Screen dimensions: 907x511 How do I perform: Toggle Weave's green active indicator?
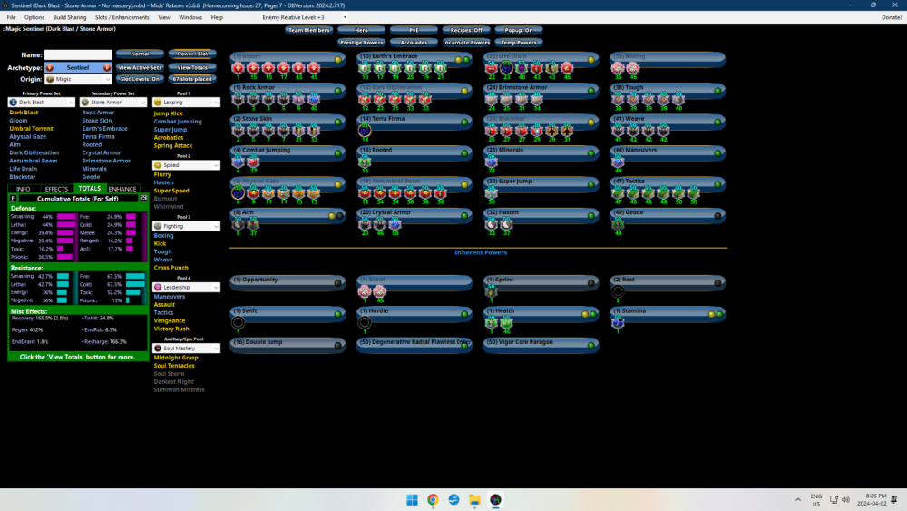[x=717, y=123]
